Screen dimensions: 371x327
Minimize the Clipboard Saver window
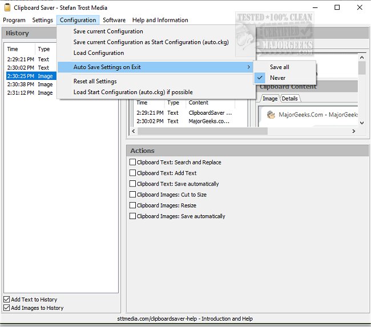(x=315, y=7)
